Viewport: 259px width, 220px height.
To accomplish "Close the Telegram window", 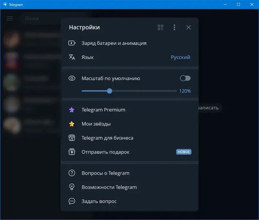I will click(252, 5).
